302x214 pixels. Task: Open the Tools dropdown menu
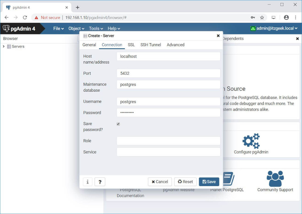[96, 28]
